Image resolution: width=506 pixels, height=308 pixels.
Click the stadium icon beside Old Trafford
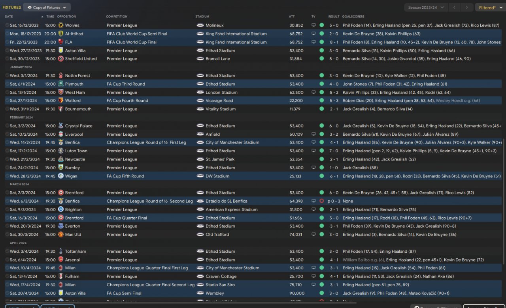click(200, 235)
